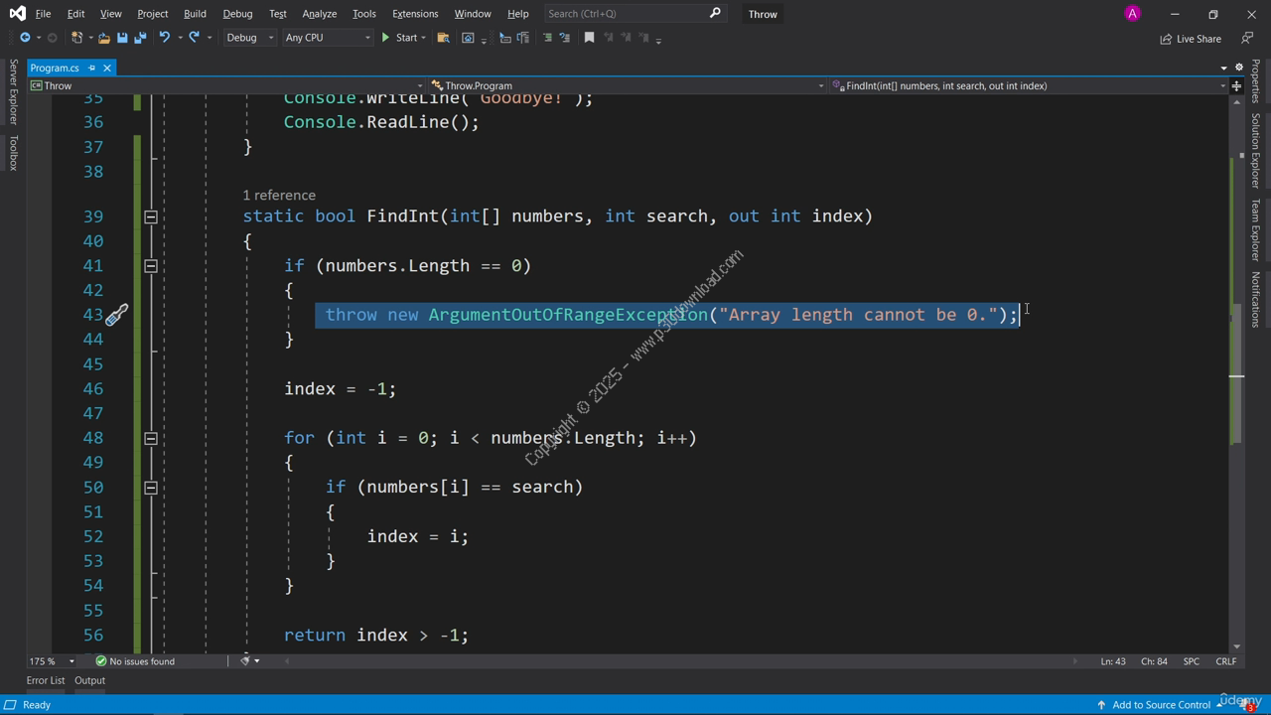Toggle a bookmark with the Bookmark icon
The height and width of the screenshot is (715, 1271).
[x=589, y=38]
